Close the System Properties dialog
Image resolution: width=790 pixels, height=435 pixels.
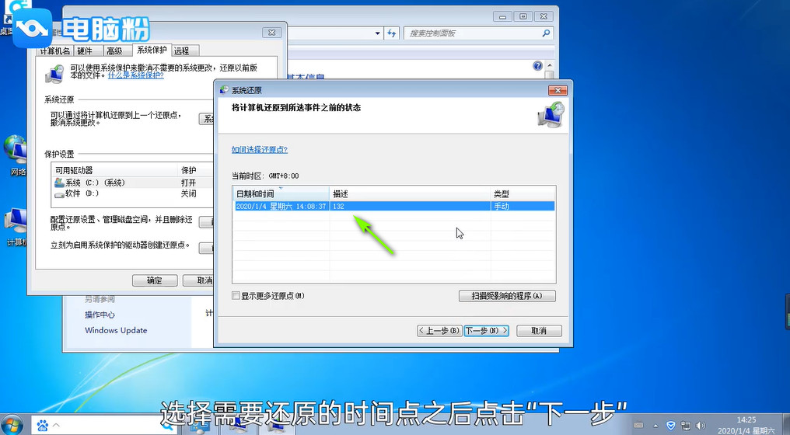click(271, 32)
